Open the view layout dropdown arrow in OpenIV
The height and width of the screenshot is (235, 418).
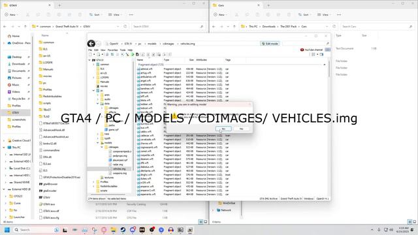click(317, 55)
